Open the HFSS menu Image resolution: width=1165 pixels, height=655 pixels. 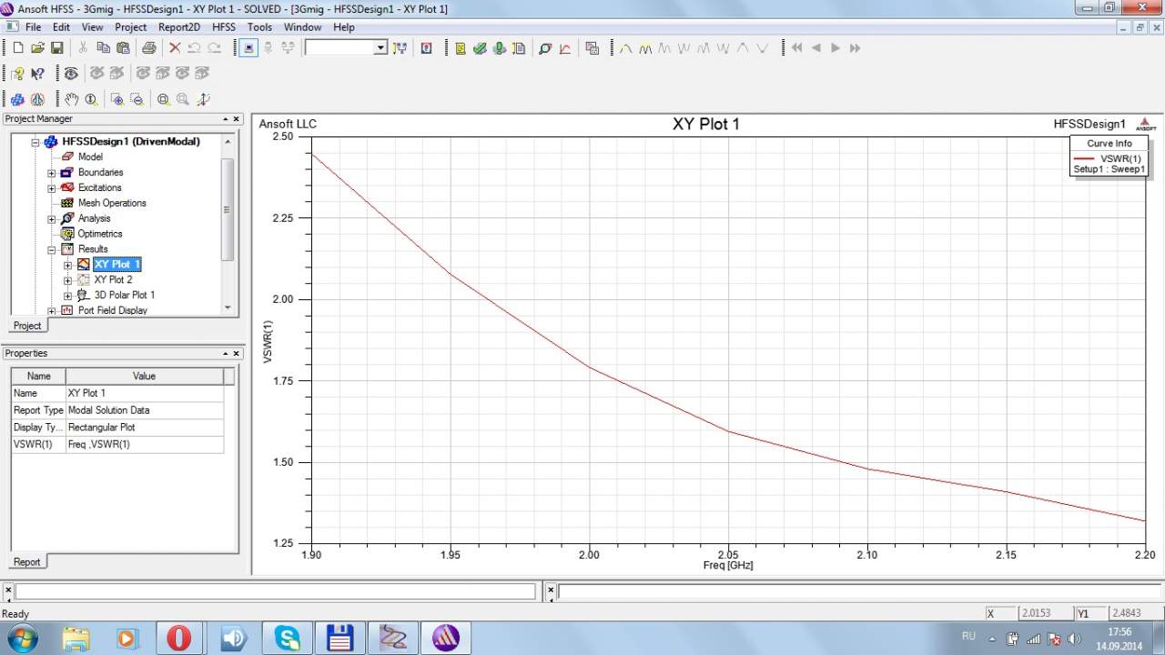coord(223,27)
